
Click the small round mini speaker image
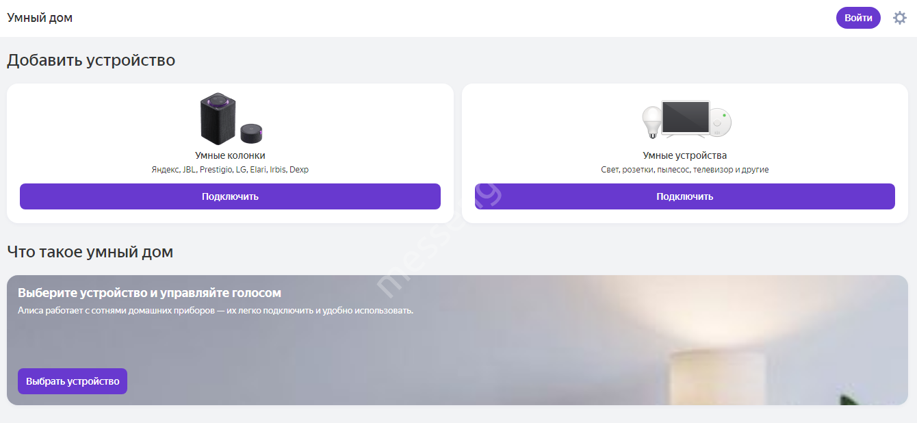pyautogui.click(x=251, y=133)
